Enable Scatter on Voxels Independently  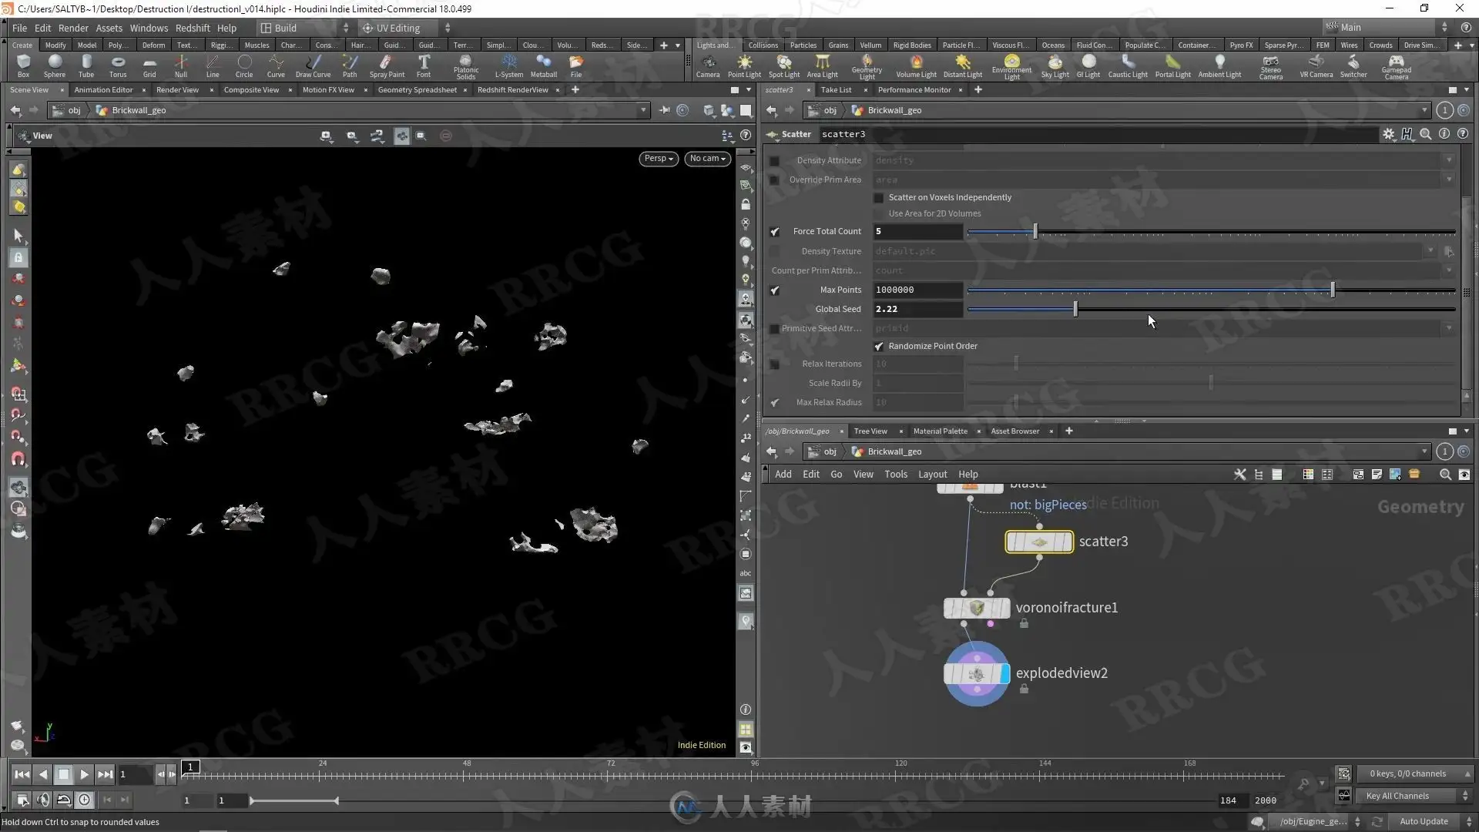coord(879,198)
